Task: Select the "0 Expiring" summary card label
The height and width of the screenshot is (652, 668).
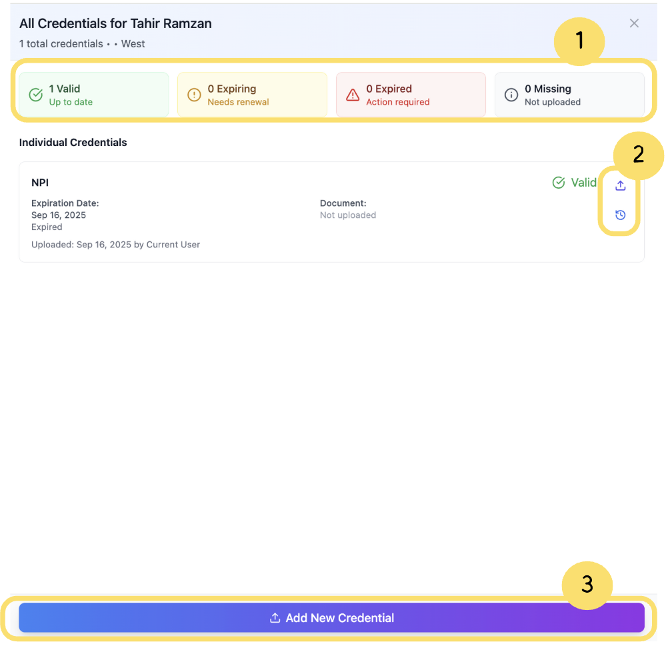Action: pyautogui.click(x=232, y=89)
